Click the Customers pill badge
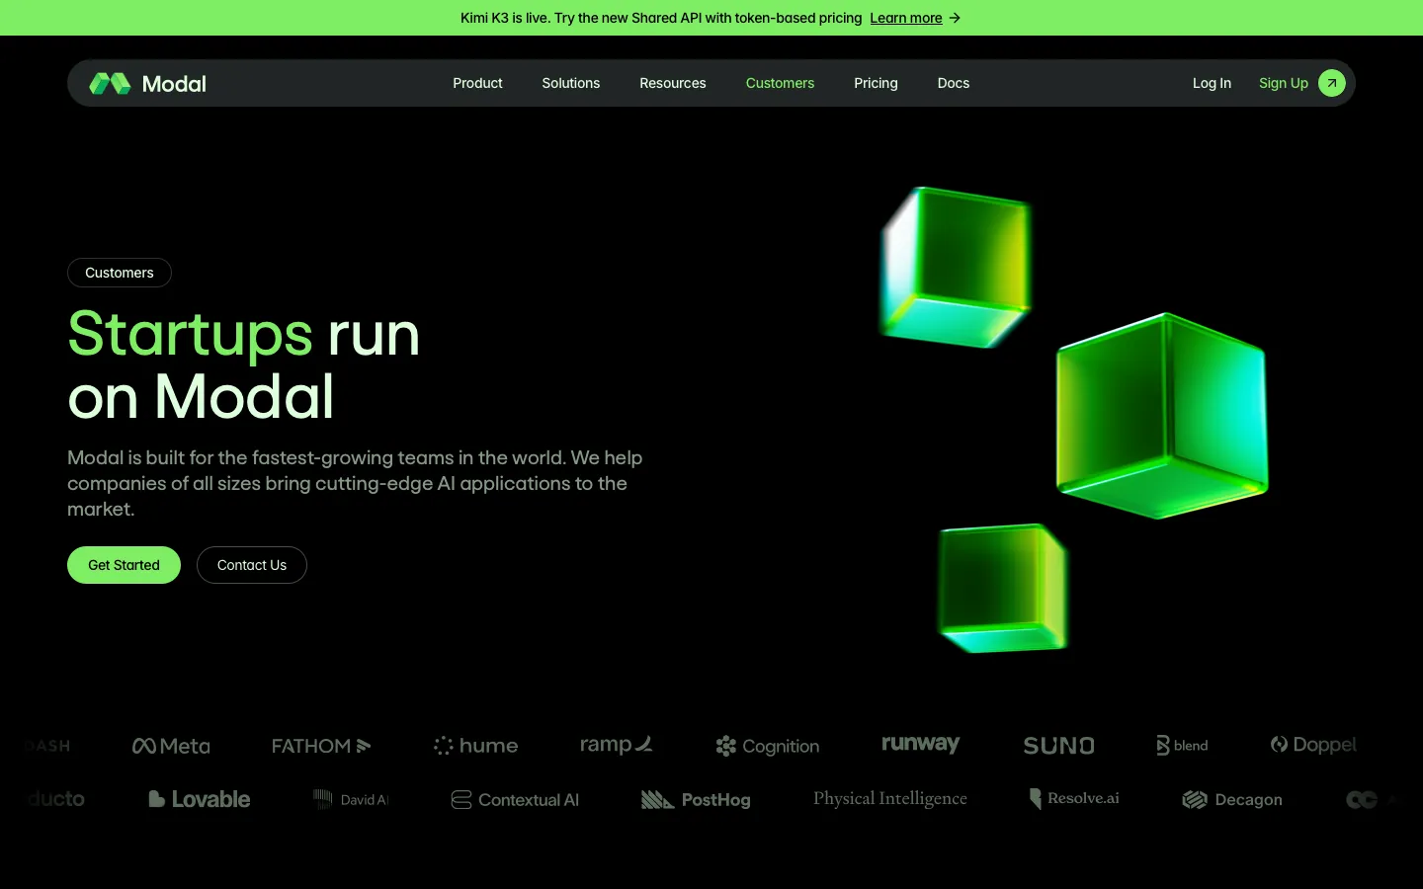This screenshot has width=1423, height=889. click(x=120, y=273)
